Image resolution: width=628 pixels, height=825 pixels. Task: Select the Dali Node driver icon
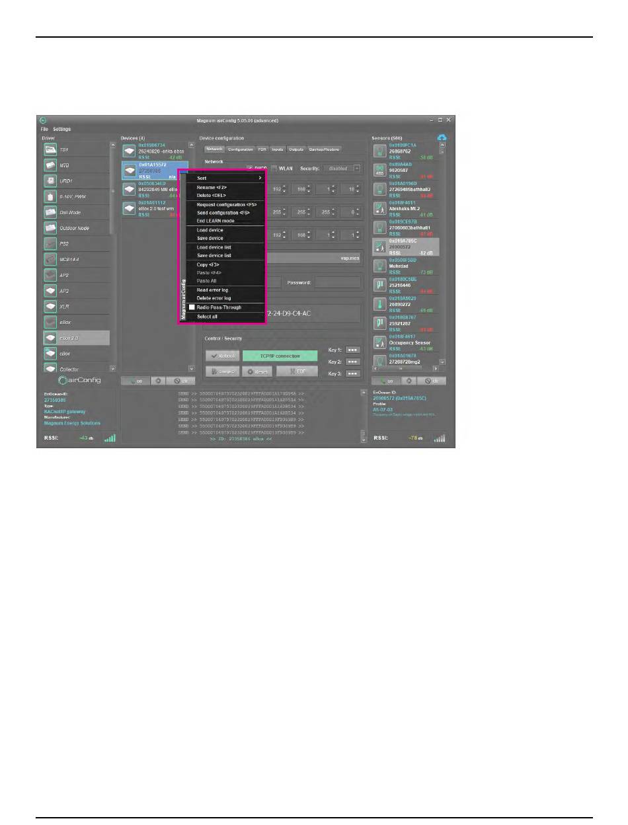[x=51, y=212]
